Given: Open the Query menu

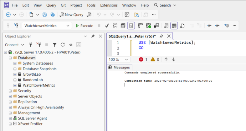Looking at the screenshot, I should tap(51, 5).
